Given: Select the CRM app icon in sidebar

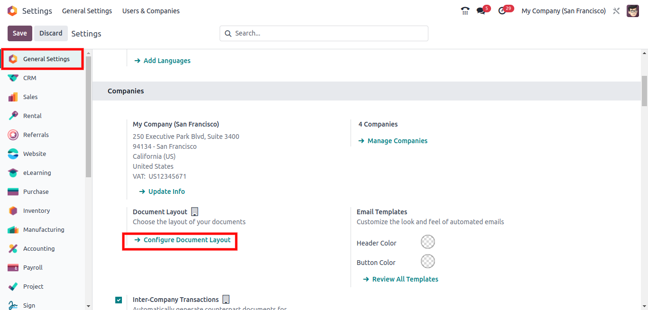Looking at the screenshot, I should (13, 78).
